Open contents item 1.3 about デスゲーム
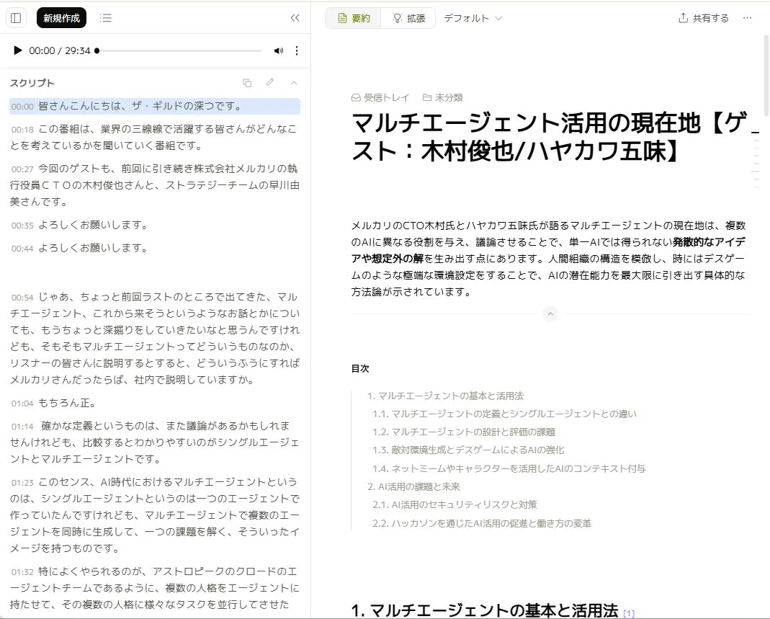Image resolution: width=770 pixels, height=619 pixels. tap(468, 450)
